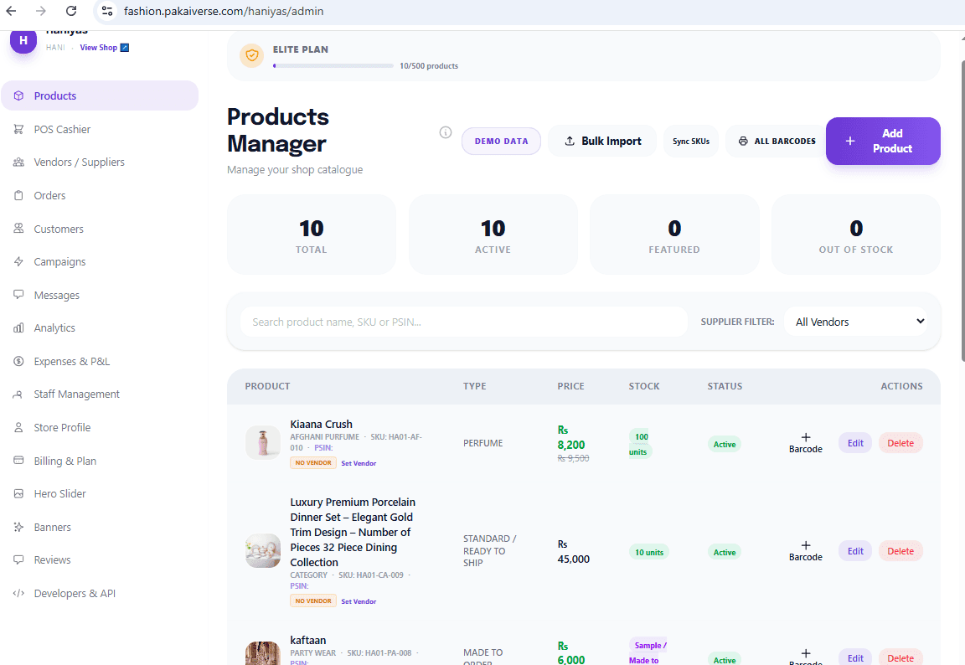Click the ACTIVE stat card
The width and height of the screenshot is (965, 665).
493,235
